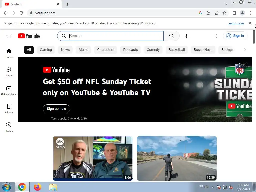Click Sign up now on the banner

pyautogui.click(x=56, y=109)
